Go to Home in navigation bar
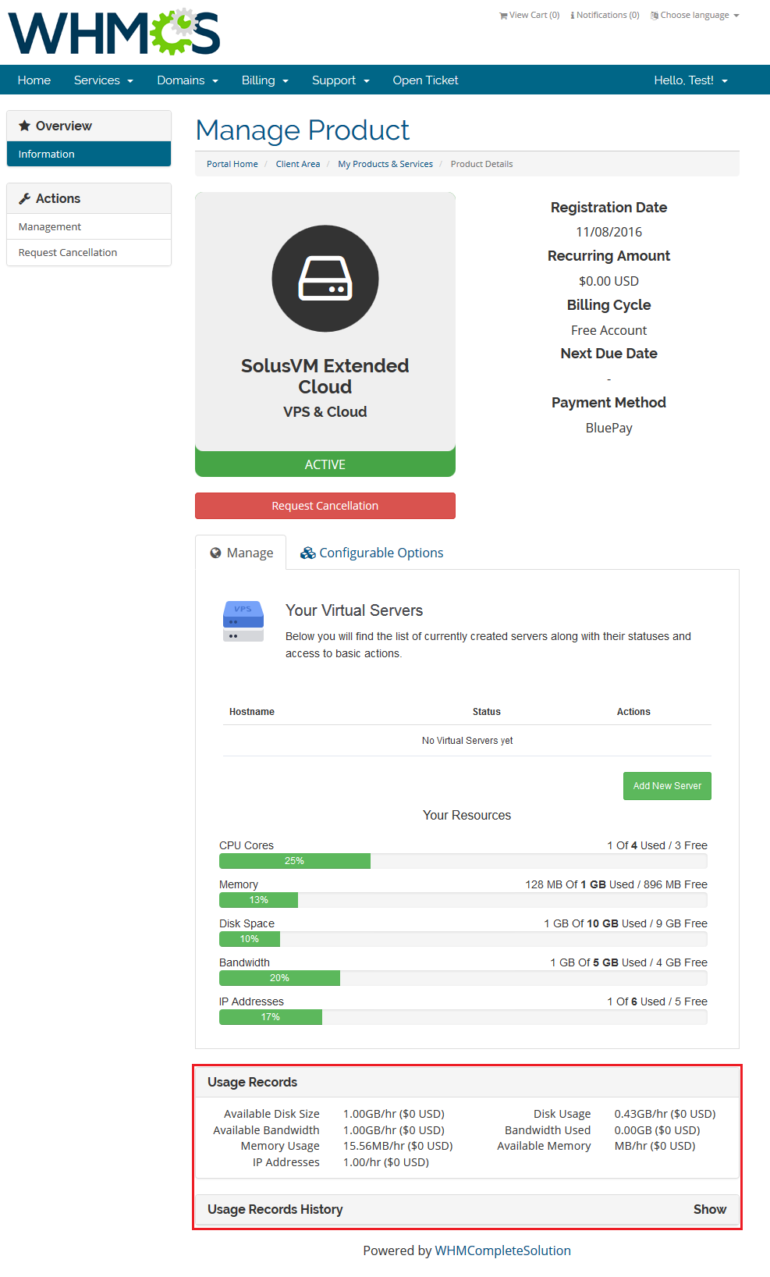The image size is (770, 1277). click(x=34, y=80)
